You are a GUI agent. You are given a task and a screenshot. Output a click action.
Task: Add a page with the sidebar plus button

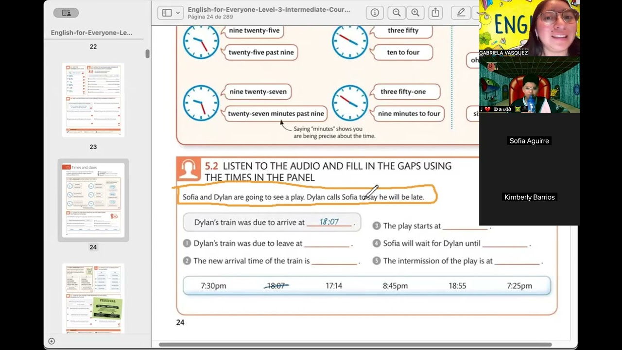click(52, 341)
